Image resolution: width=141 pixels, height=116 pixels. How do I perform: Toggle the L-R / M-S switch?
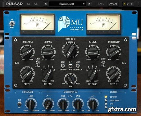70,66
